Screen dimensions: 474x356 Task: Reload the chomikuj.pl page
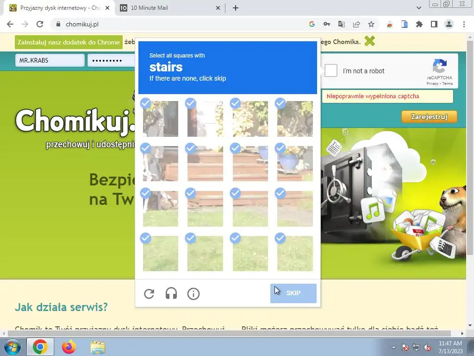[40, 24]
